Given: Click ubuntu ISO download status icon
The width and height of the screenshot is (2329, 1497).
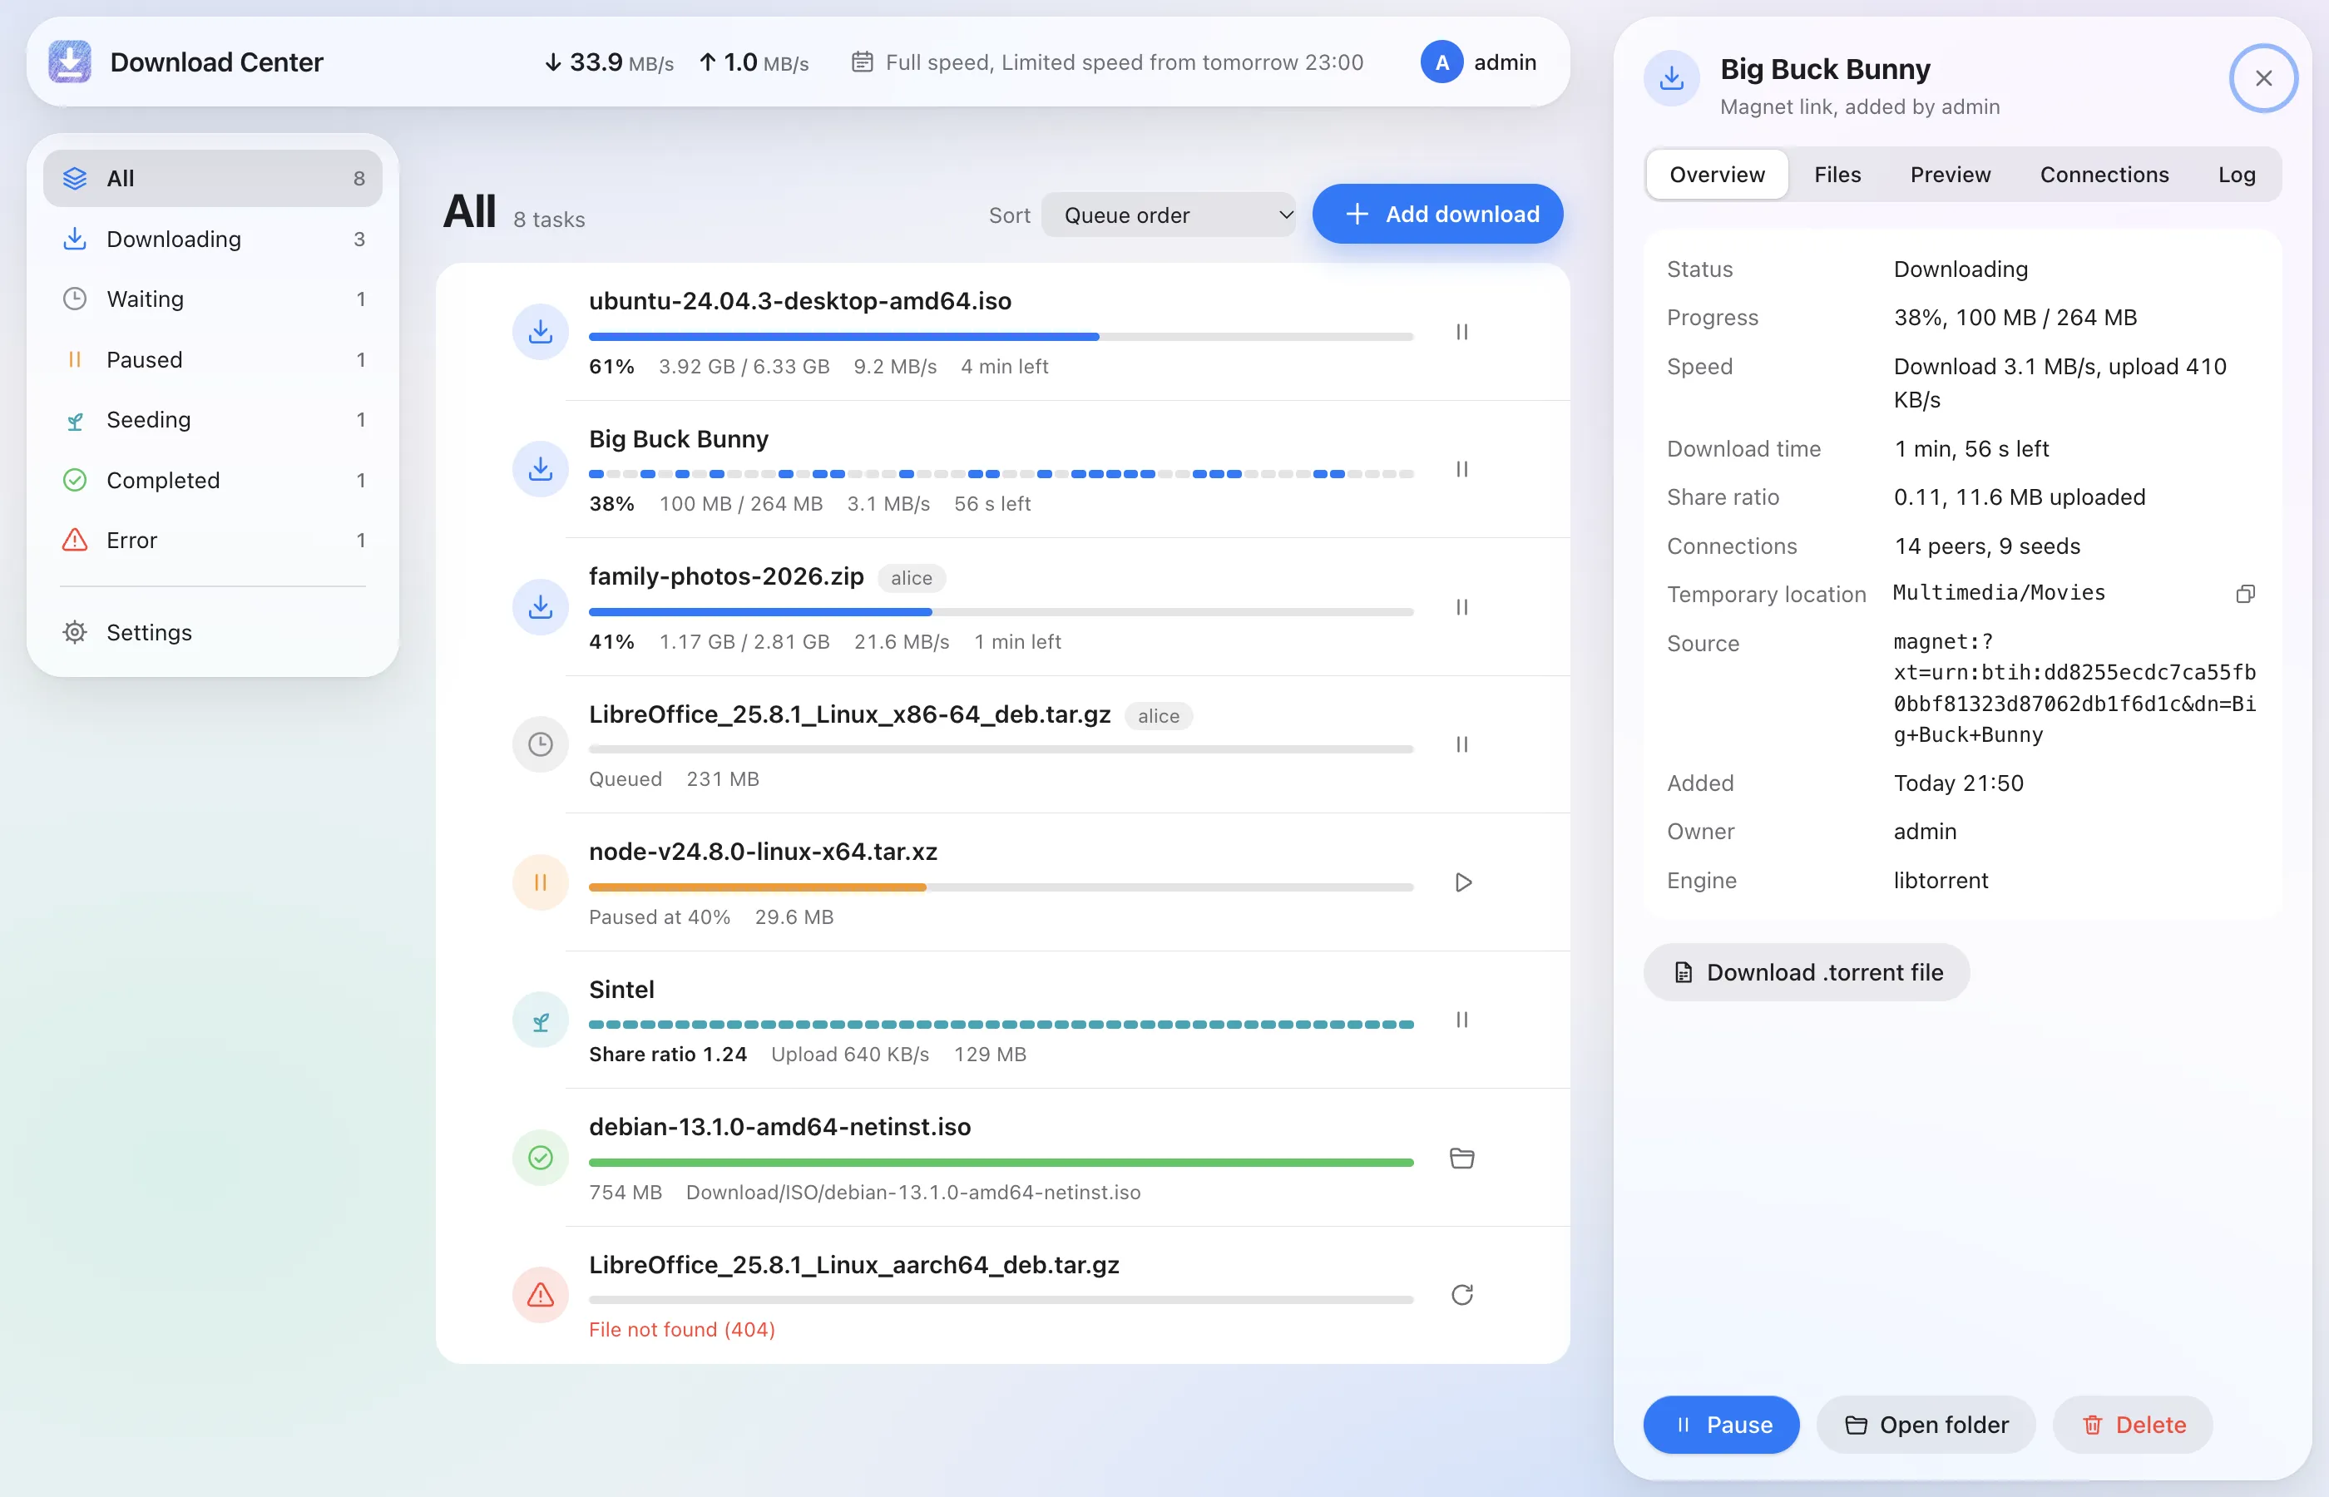Looking at the screenshot, I should point(541,332).
